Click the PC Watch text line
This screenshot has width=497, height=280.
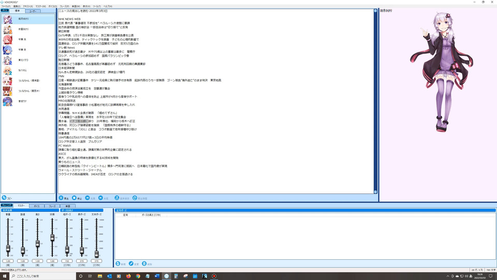pyautogui.click(x=65, y=146)
